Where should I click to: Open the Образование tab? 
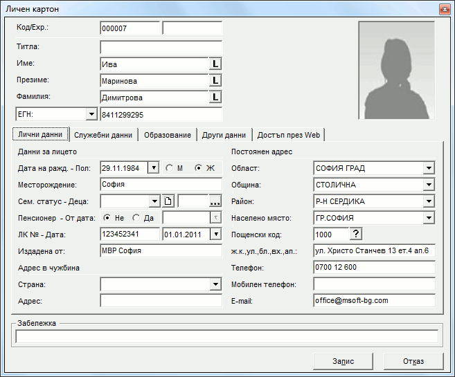click(168, 135)
